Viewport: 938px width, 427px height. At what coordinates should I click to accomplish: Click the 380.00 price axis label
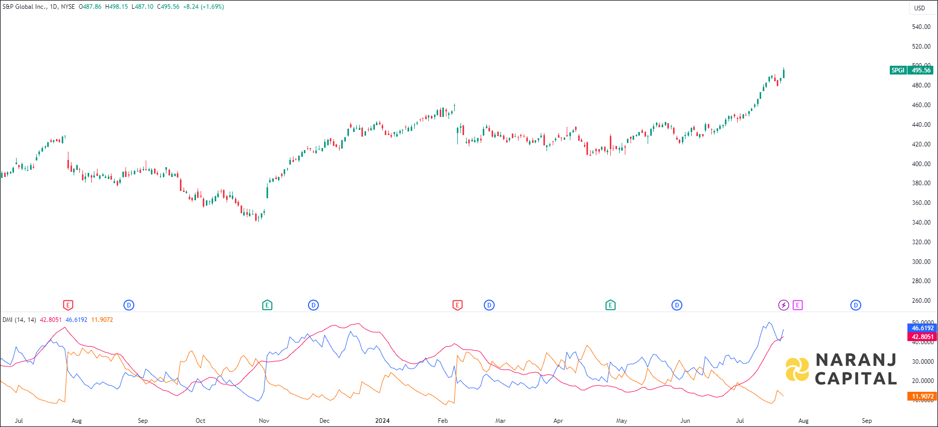tap(921, 183)
